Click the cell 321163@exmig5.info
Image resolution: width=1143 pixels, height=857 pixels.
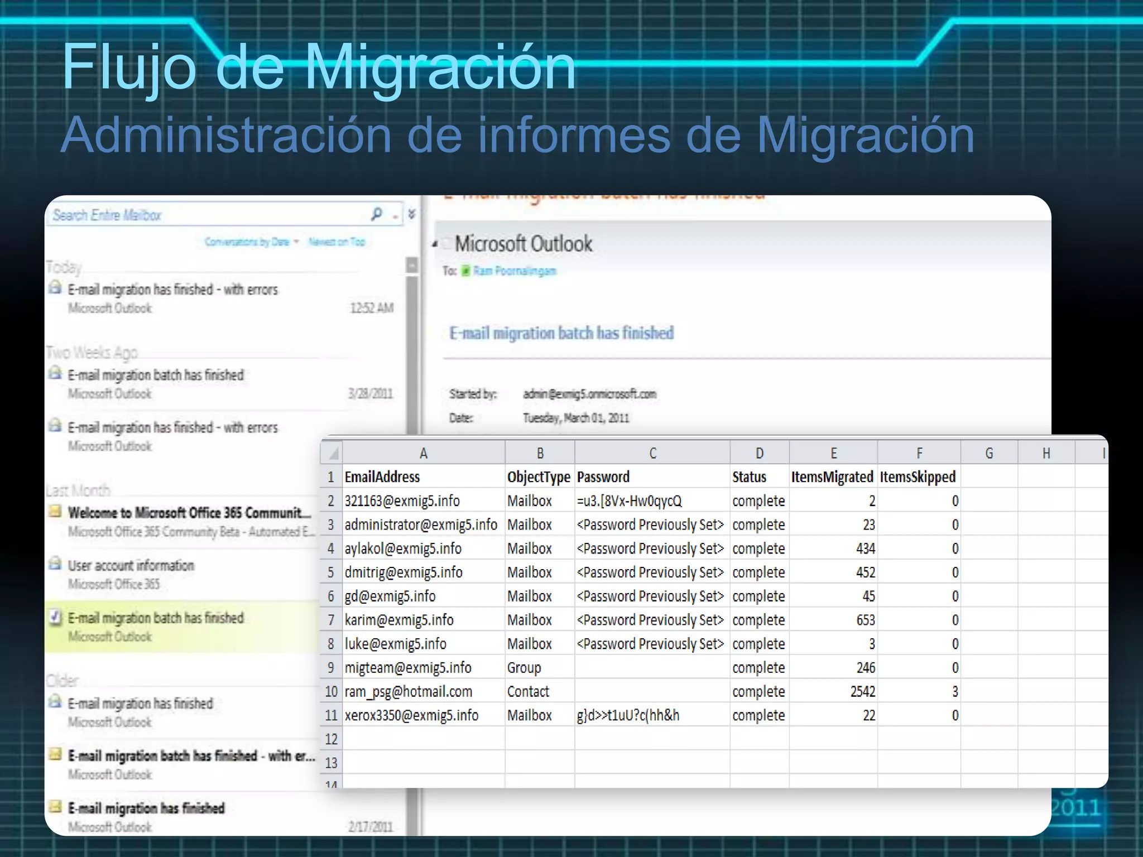pyautogui.click(x=424, y=501)
